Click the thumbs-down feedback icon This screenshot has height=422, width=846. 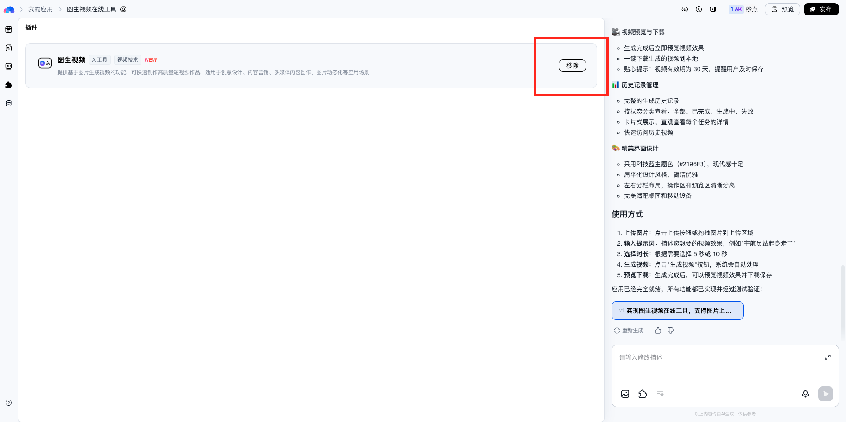tap(671, 330)
